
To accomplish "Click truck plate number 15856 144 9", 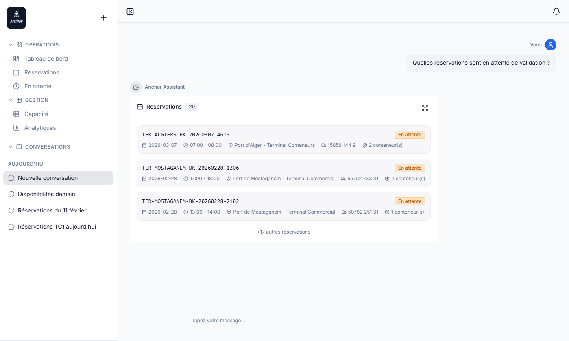I will [x=342, y=145].
